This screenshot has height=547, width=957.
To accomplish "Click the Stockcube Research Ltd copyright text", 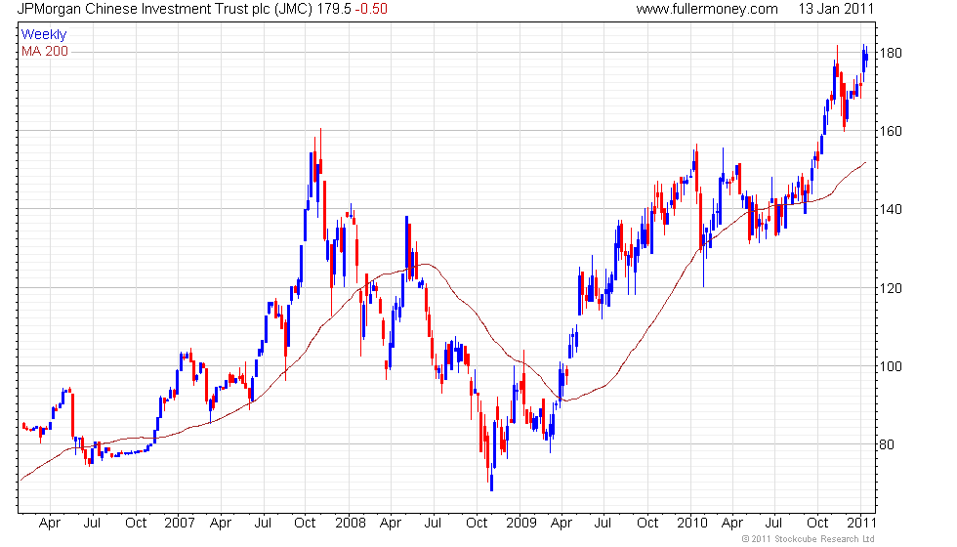I will (809, 539).
